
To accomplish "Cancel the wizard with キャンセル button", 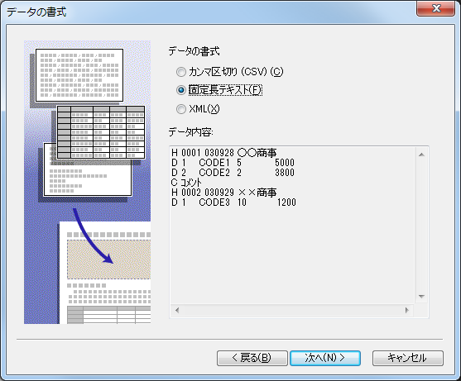I will 407,358.
